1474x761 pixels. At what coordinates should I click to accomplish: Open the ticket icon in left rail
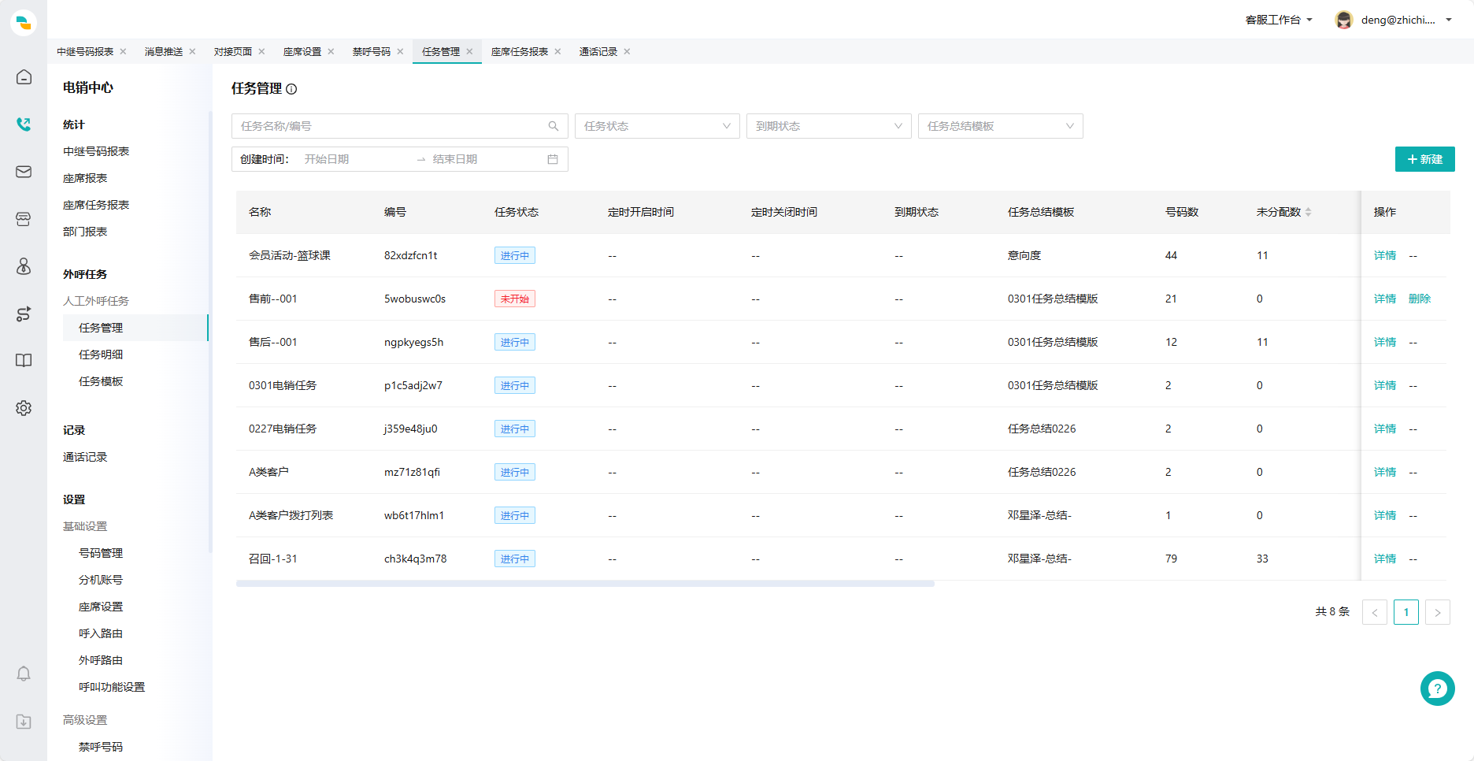click(24, 219)
